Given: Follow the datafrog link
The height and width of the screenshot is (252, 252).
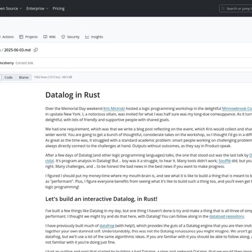Looking at the screenshot, I should (107, 226).
